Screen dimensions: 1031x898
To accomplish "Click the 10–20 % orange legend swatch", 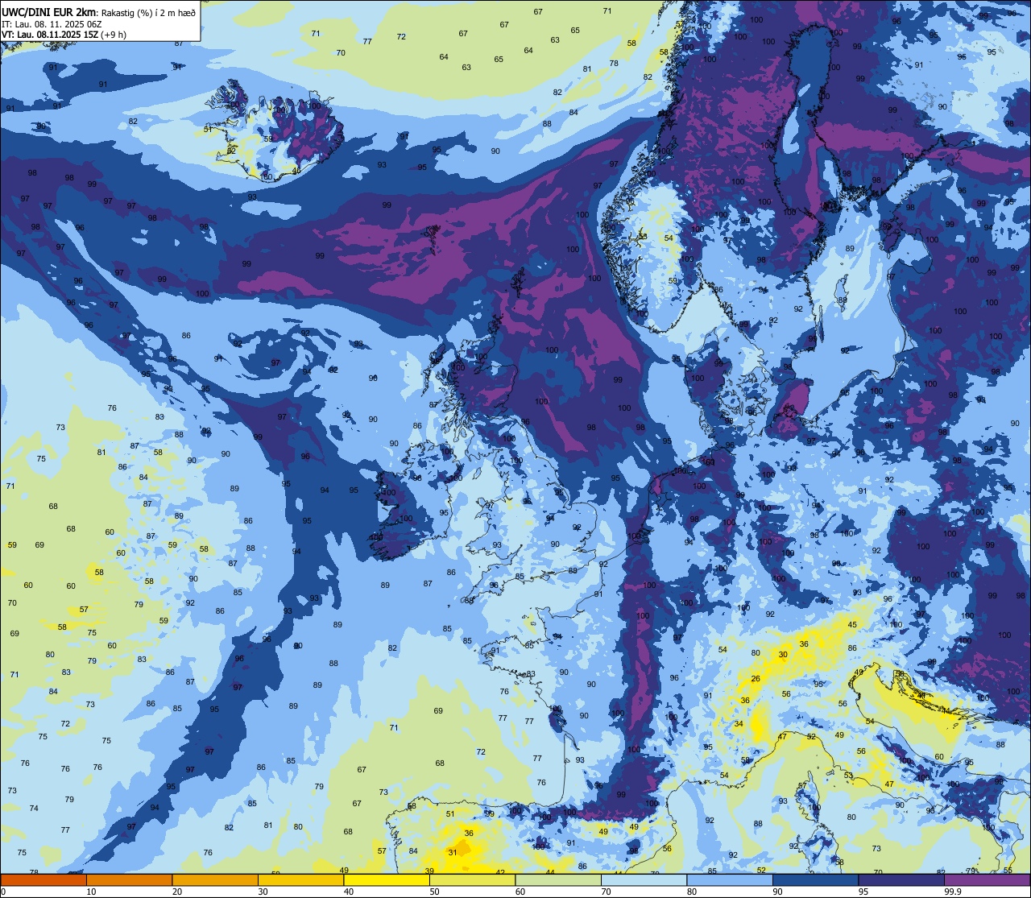I will coord(129,880).
